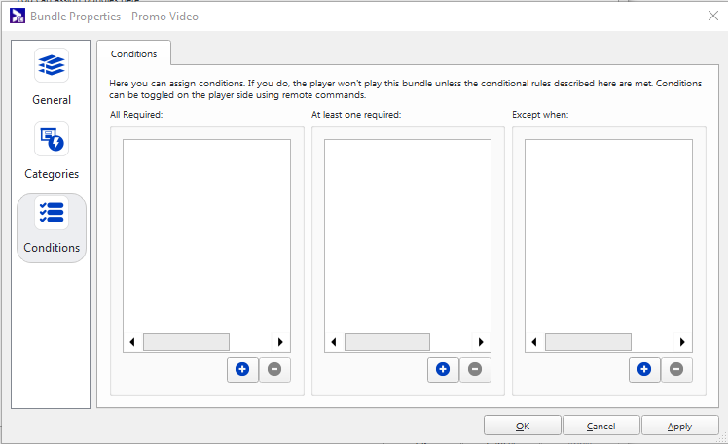
Task: Click the Cancel button
Action: (601, 426)
